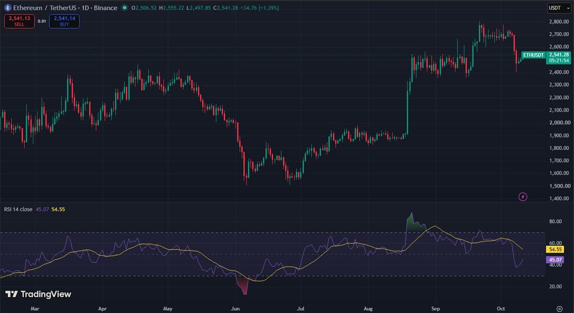Open the TradingView logo link
Viewport: 574px width, 313px height.
click(38, 294)
